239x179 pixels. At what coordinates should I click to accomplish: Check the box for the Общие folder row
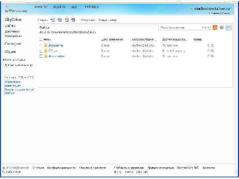coord(41,51)
